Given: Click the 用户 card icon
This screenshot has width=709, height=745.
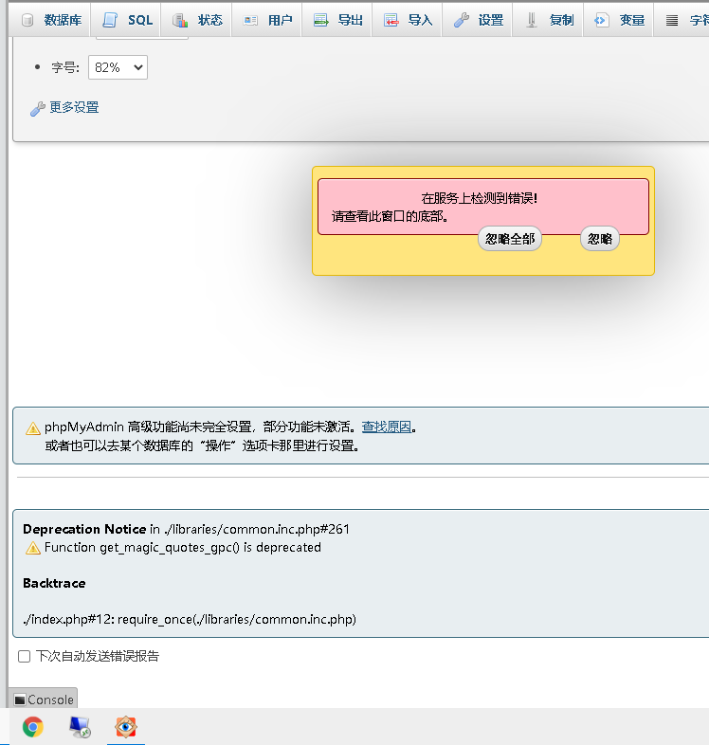Looking at the screenshot, I should point(250,21).
